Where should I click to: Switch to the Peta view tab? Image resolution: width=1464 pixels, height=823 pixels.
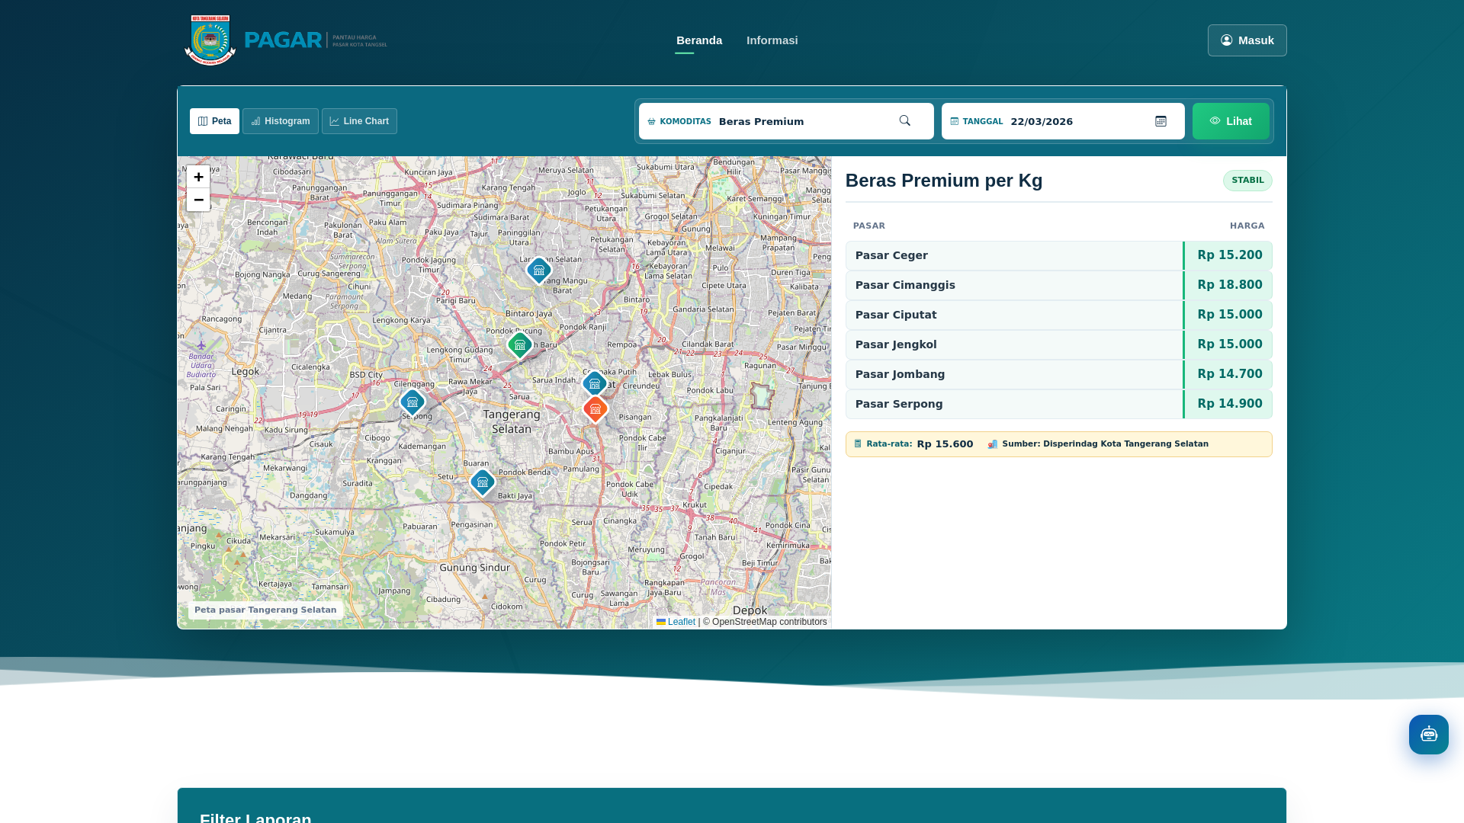[x=214, y=121]
